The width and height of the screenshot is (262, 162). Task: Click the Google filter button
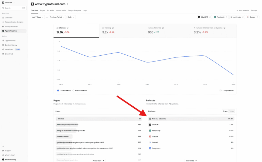pyautogui.click(x=252, y=17)
